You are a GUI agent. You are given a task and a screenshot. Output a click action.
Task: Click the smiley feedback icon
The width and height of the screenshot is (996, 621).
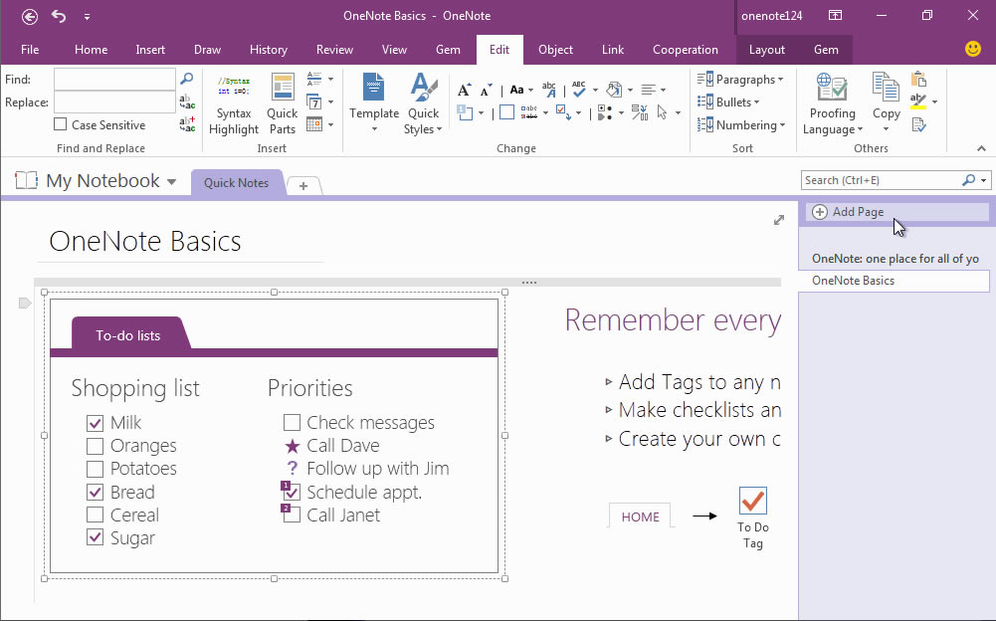click(973, 49)
